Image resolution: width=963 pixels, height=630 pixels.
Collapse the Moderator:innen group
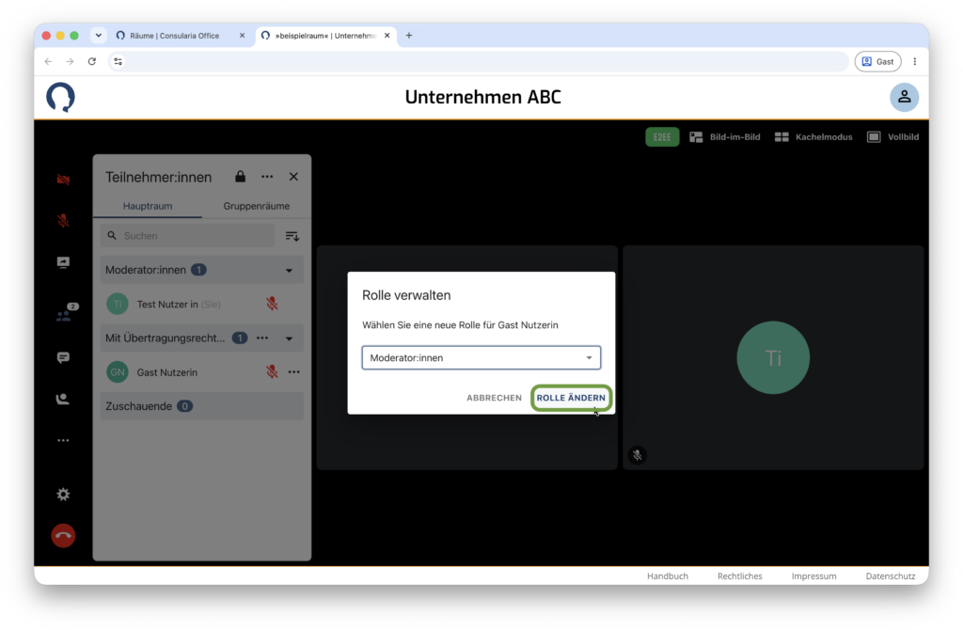point(290,270)
